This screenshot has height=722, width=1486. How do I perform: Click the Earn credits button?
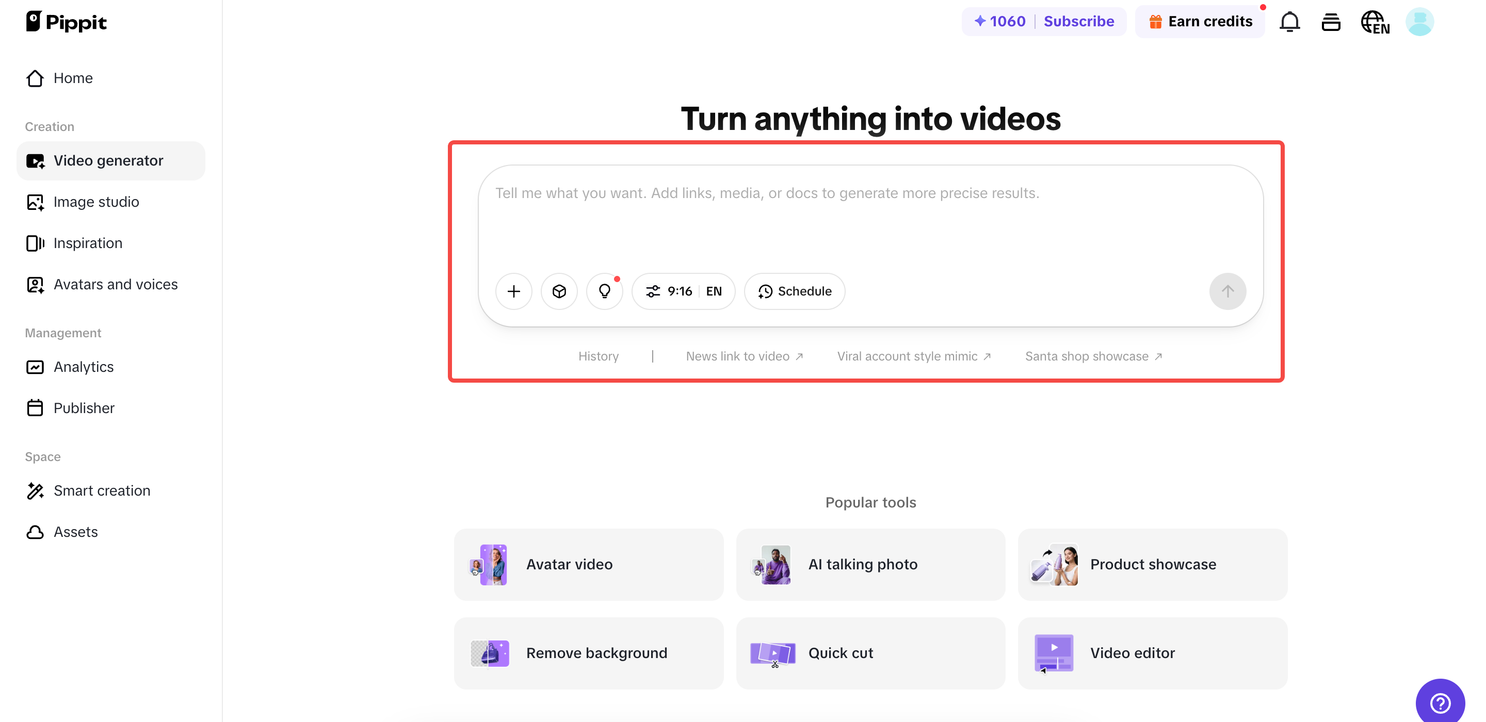[x=1200, y=21]
